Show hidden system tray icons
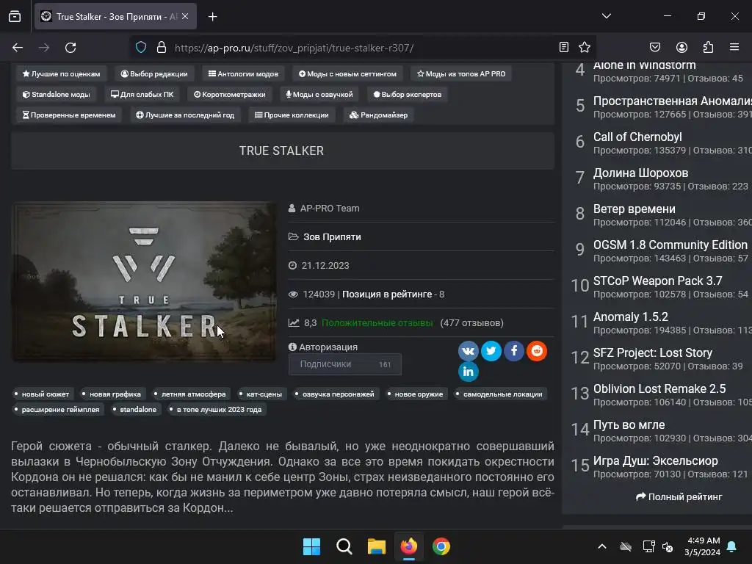This screenshot has height=564, width=752. 602,546
